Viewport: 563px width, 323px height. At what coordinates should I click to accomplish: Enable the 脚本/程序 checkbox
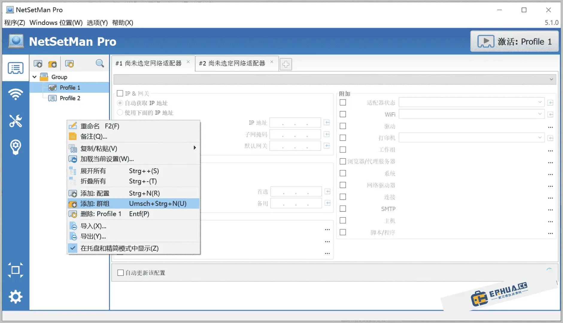[x=343, y=232]
